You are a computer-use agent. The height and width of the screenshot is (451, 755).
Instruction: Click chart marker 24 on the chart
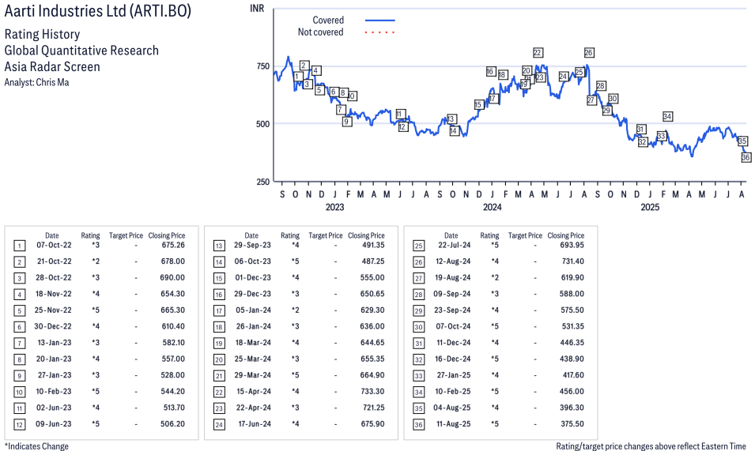[x=564, y=77]
